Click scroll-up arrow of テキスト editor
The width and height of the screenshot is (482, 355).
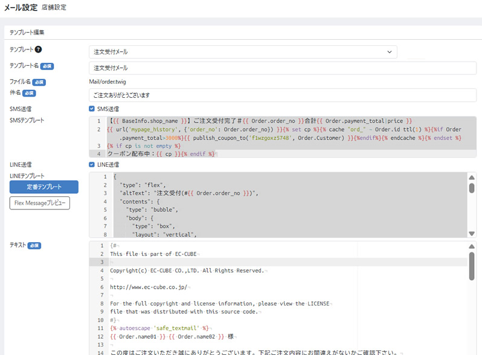(x=472, y=246)
